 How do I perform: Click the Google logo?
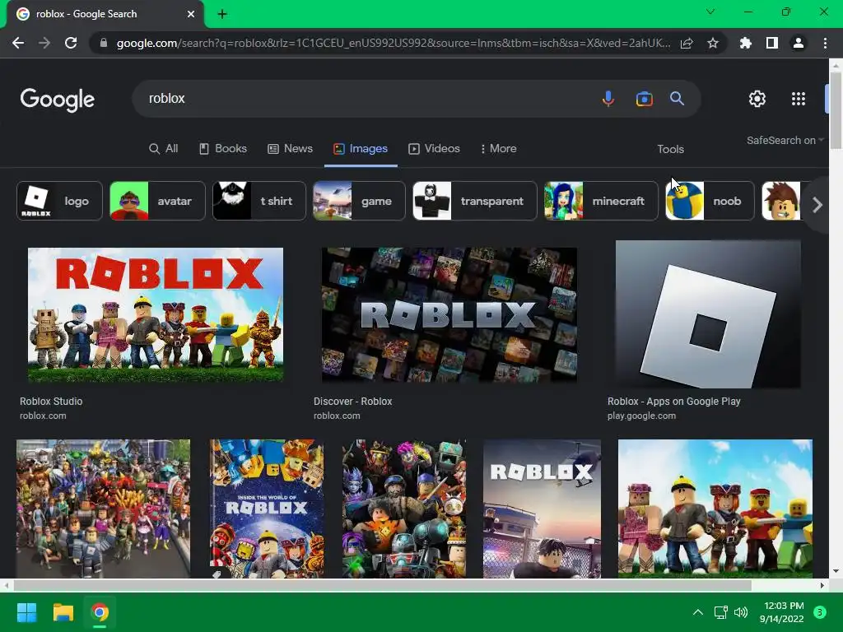(58, 100)
